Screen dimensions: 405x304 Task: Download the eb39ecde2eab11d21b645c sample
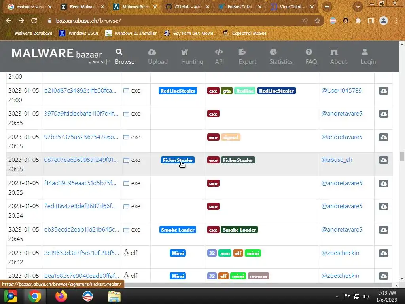pyautogui.click(x=384, y=230)
